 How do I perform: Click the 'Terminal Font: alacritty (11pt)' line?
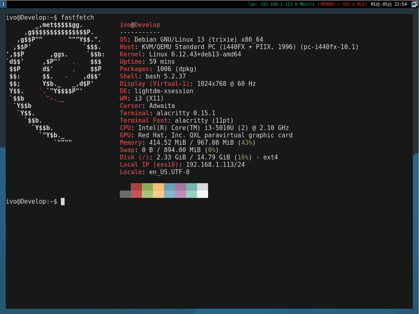(x=177, y=121)
